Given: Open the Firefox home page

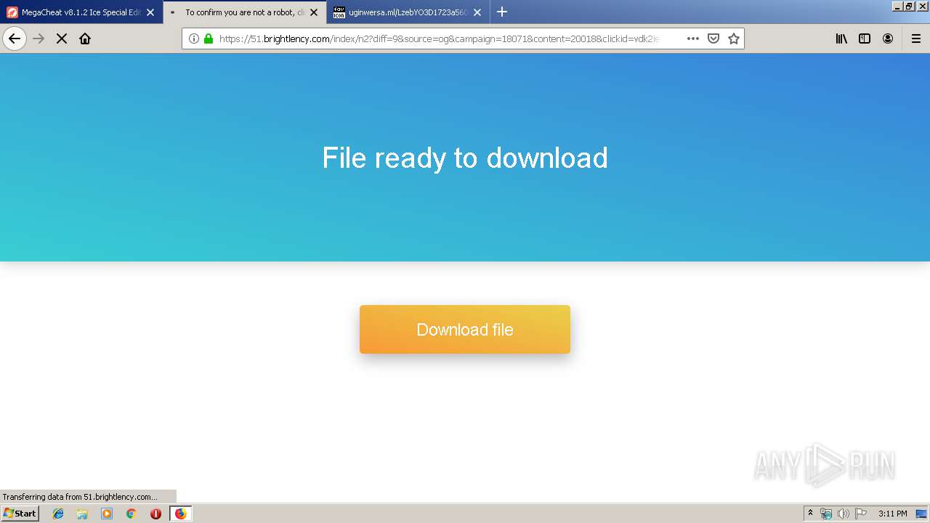Looking at the screenshot, I should [85, 38].
